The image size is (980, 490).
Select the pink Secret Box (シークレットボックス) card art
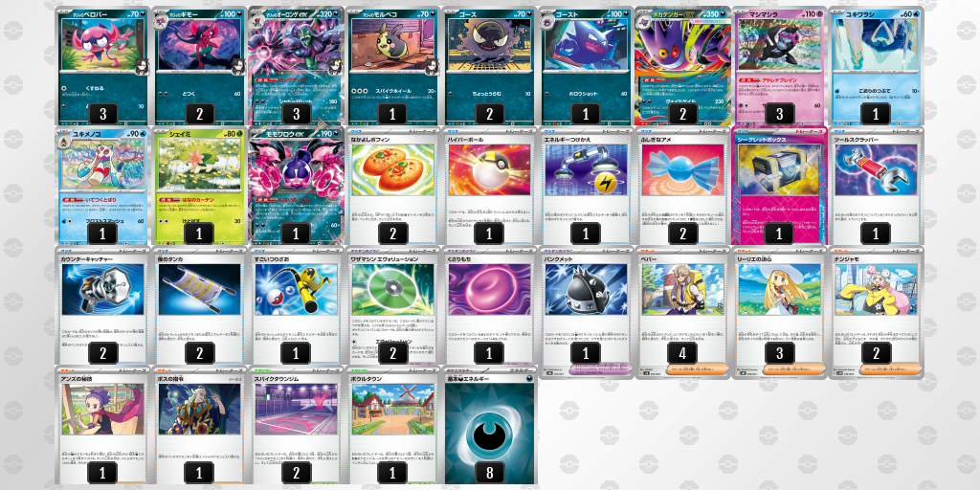click(779, 169)
